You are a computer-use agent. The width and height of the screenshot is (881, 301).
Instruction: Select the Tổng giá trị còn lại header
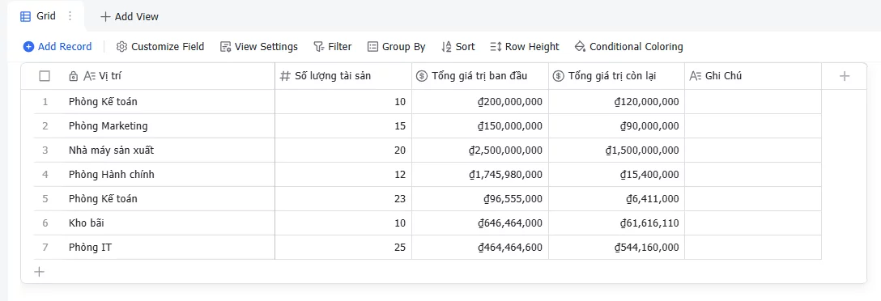click(616, 76)
